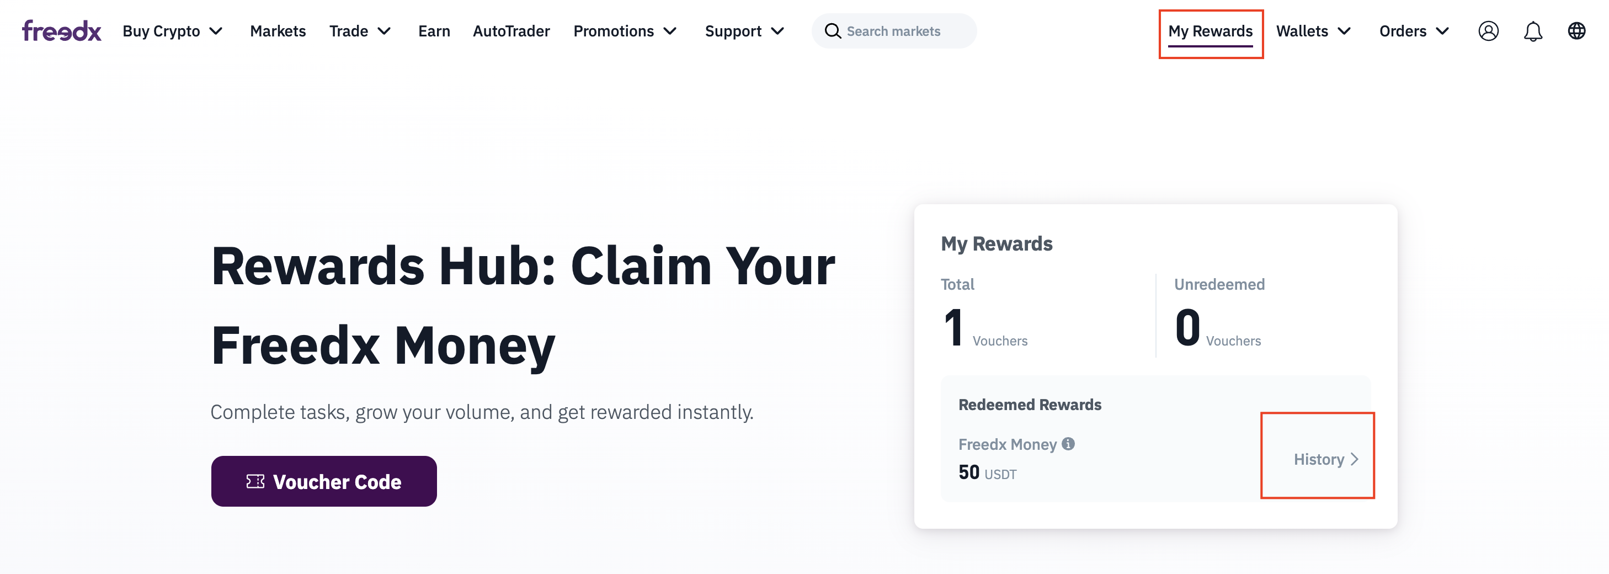This screenshot has width=1609, height=574.
Task: Open the user account profile icon
Action: (1488, 30)
